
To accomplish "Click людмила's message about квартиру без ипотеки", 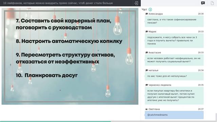I will 174,96.
